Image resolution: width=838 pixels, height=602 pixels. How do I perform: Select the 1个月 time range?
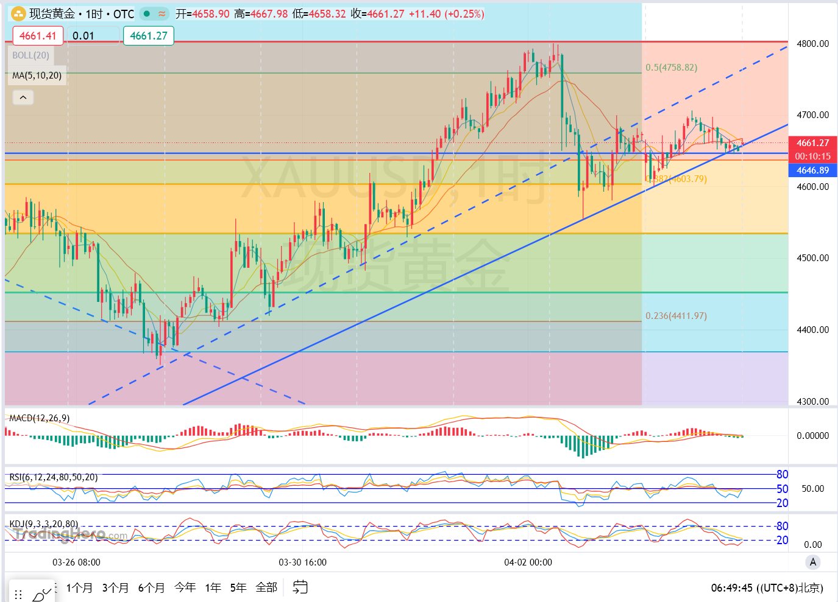(79, 587)
